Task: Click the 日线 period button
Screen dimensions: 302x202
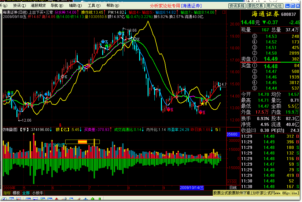Action: click(x=233, y=187)
